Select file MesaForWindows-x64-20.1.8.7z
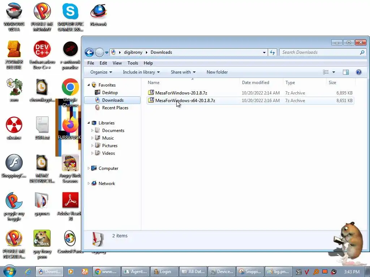Screen dimensions: 370x277 coord(185,100)
